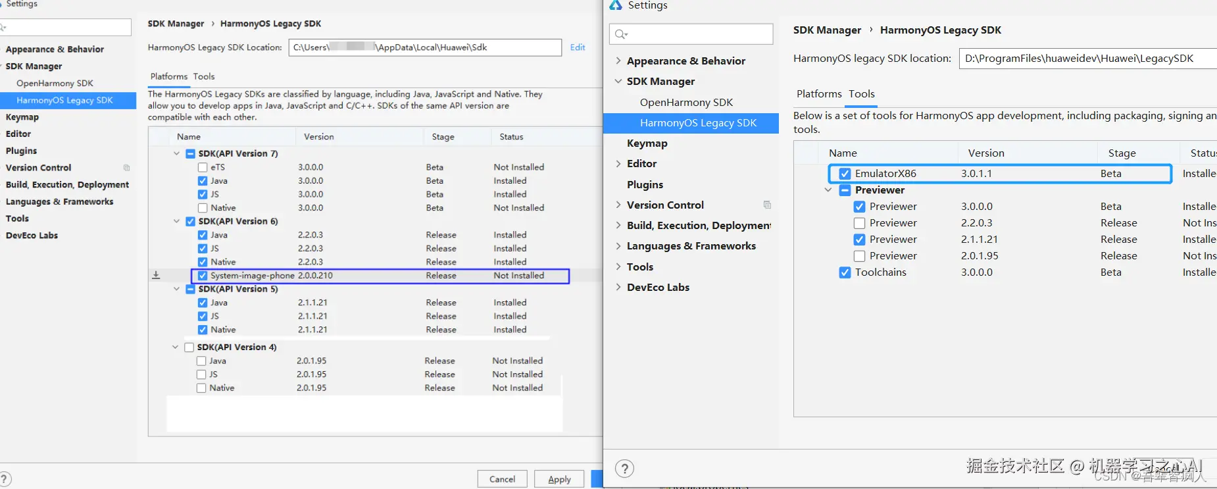Collapse SDK Manager in right Settings window
Viewport: 1217px width, 489px height.
[618, 81]
